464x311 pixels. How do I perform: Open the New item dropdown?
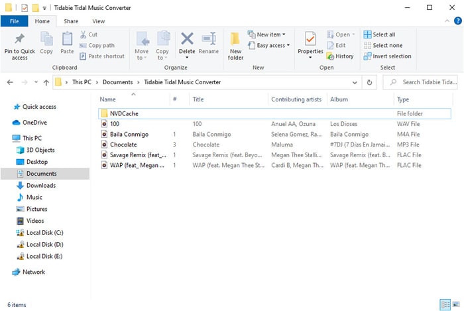click(x=270, y=34)
